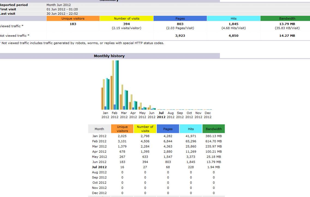Click the Reported period label
The image size is (310, 197).
14,5
